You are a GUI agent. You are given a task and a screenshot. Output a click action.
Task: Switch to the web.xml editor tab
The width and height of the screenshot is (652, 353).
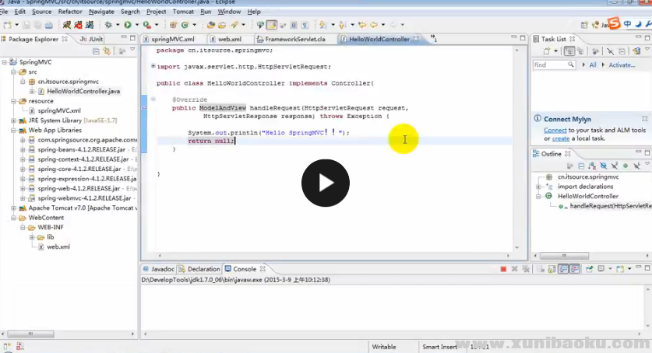(x=229, y=38)
